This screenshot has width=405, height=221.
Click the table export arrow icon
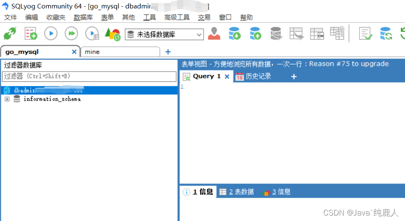297,34
